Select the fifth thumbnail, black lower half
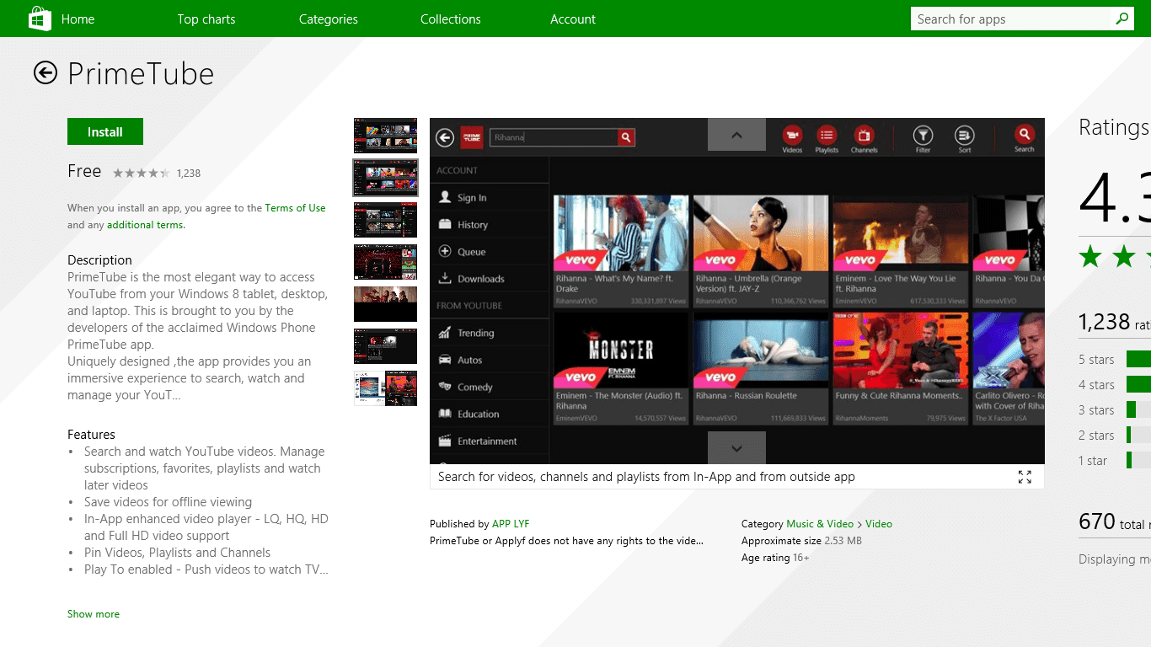The width and height of the screenshot is (1151, 647). (385, 304)
